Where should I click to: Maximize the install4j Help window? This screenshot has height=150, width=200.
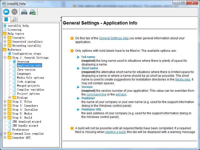[x=183, y=2]
